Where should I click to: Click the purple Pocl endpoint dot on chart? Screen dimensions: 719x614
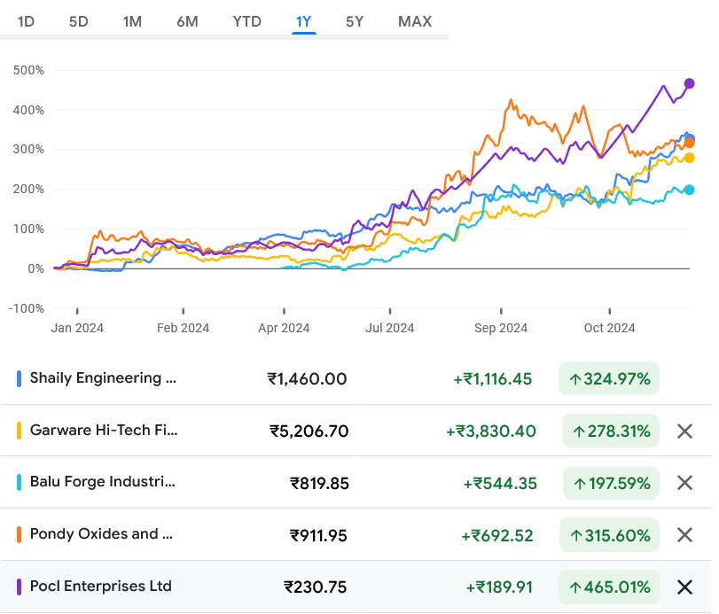coord(689,83)
